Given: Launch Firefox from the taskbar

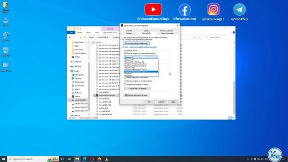Looking at the screenshot, I should pos(99,159).
